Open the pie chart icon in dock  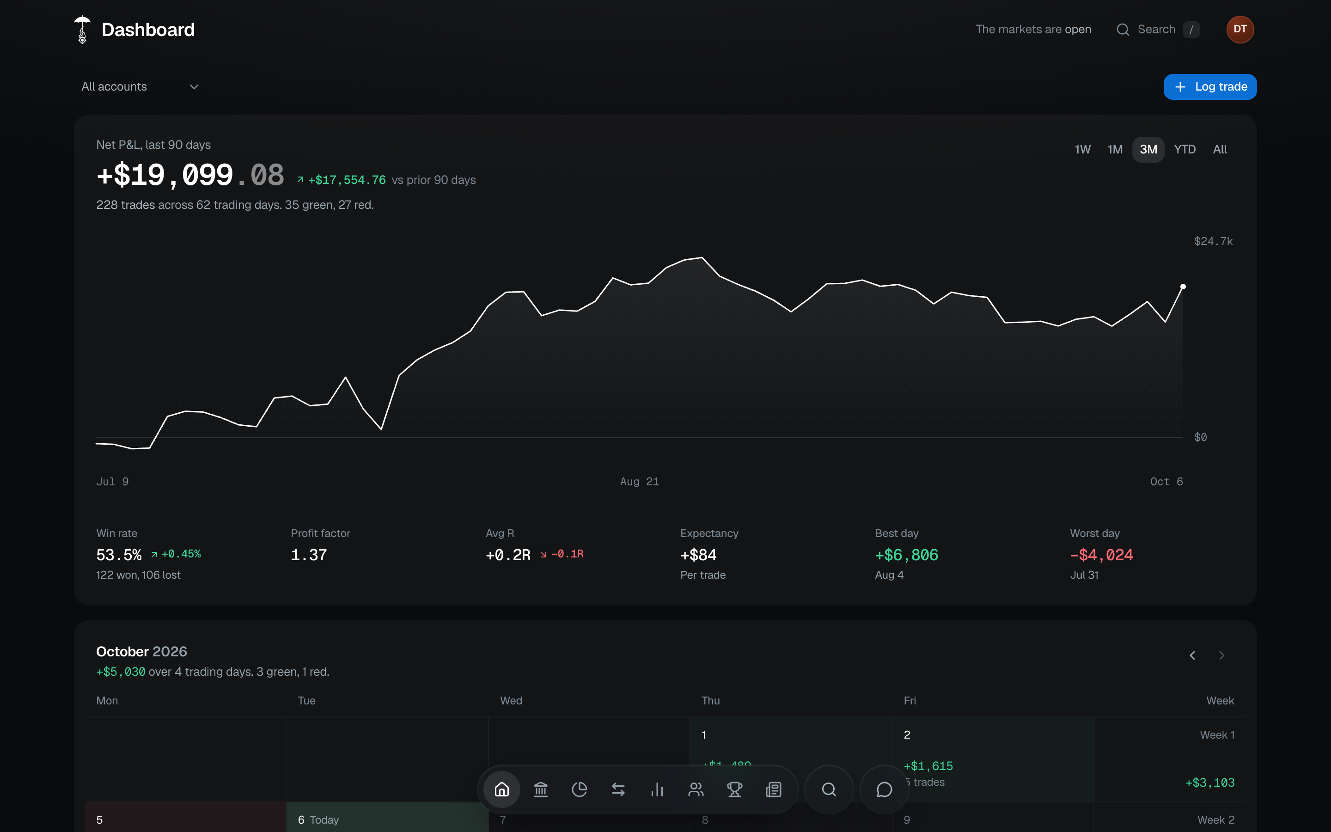pos(579,789)
